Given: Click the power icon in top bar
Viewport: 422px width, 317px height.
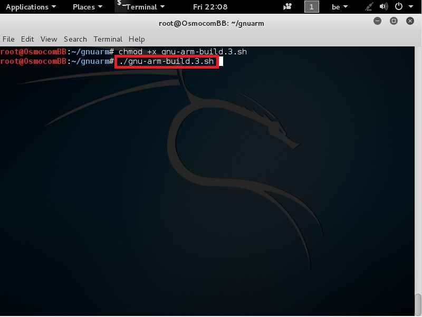Looking at the screenshot, I should 399,6.
